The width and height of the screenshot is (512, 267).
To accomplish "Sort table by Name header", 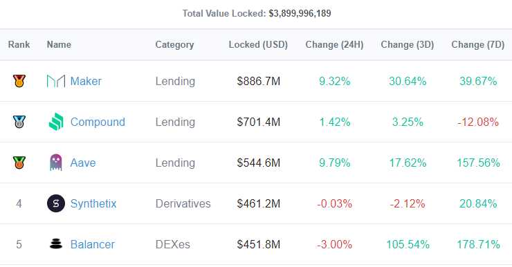I will click(59, 44).
